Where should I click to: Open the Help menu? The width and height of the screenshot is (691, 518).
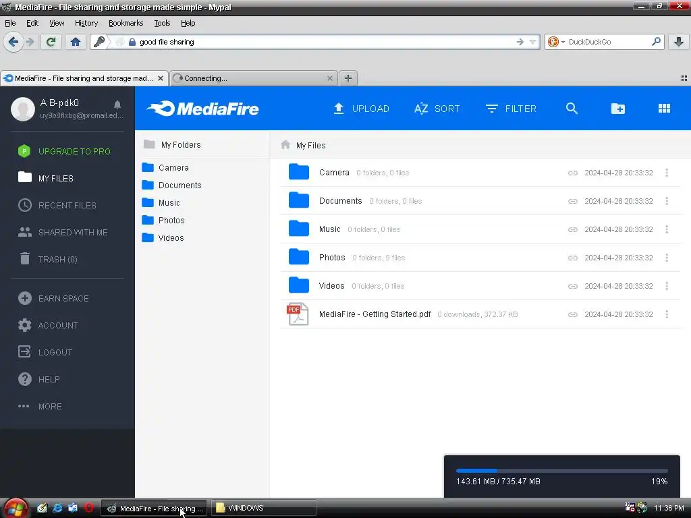[x=188, y=23]
